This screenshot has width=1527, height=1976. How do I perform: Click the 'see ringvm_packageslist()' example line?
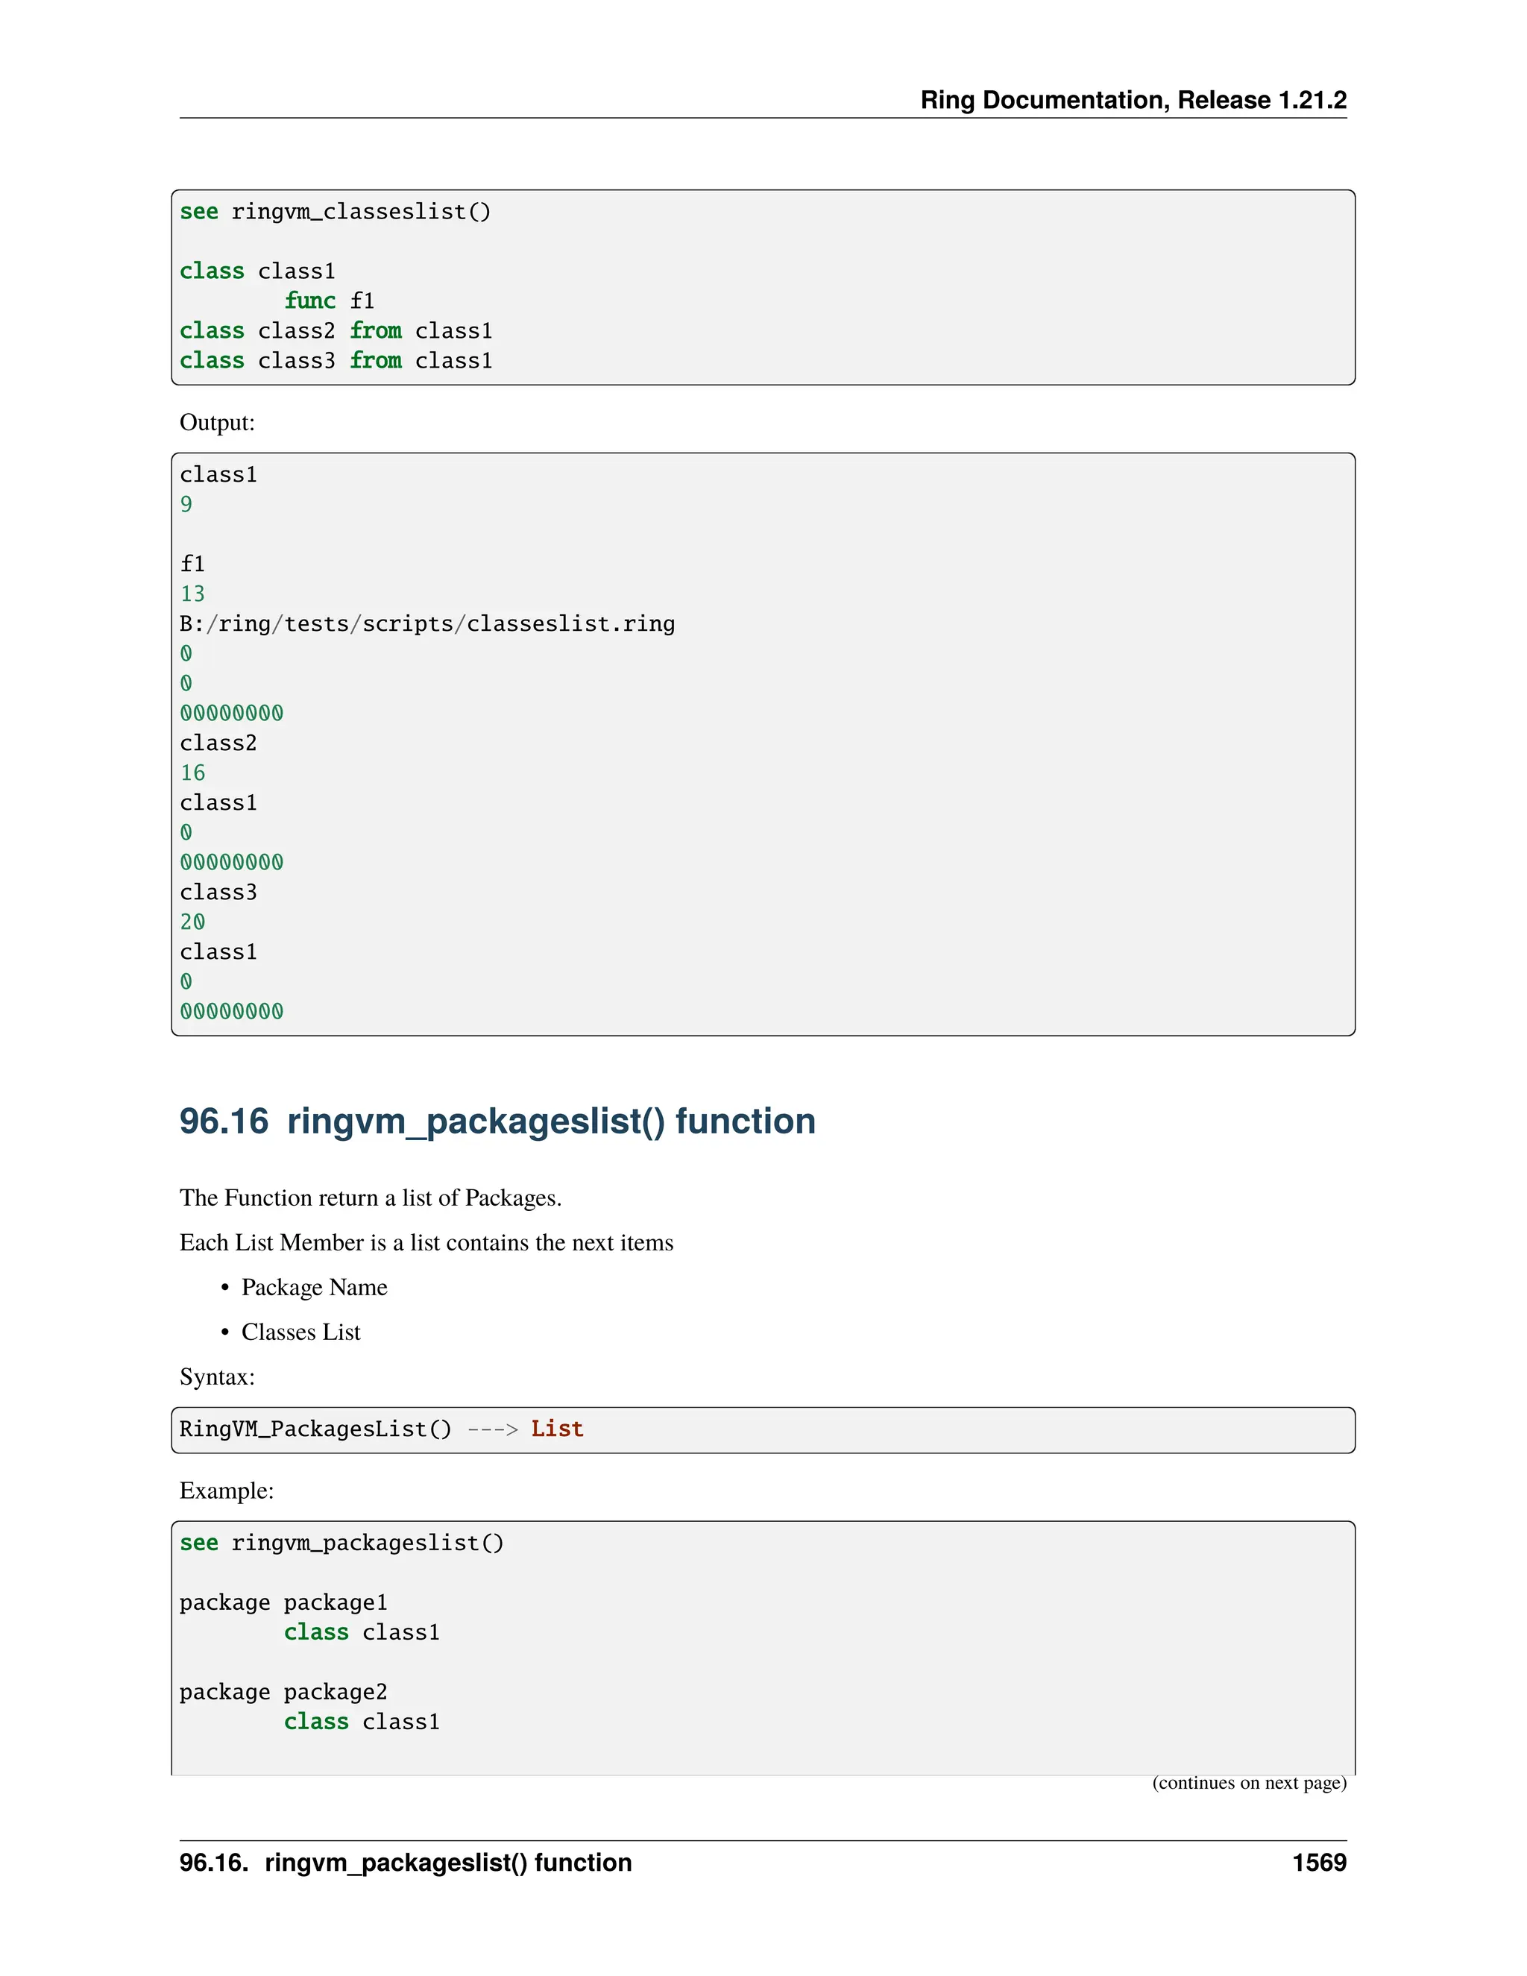[x=341, y=1543]
